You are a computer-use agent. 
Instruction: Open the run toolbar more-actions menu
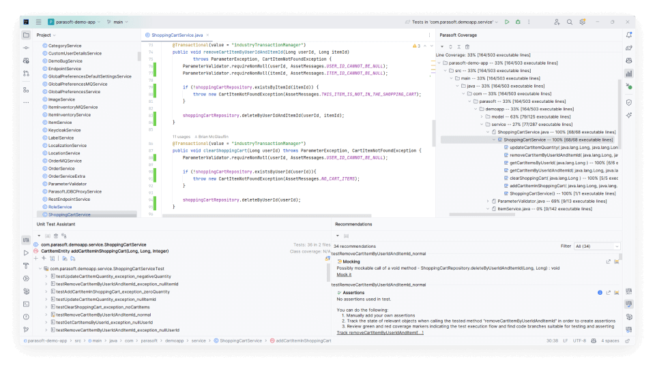pyautogui.click(x=529, y=22)
